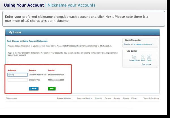Open the Email envelope icon in Help Center
Viewport: 170px width, 118px height.
click(x=149, y=57)
